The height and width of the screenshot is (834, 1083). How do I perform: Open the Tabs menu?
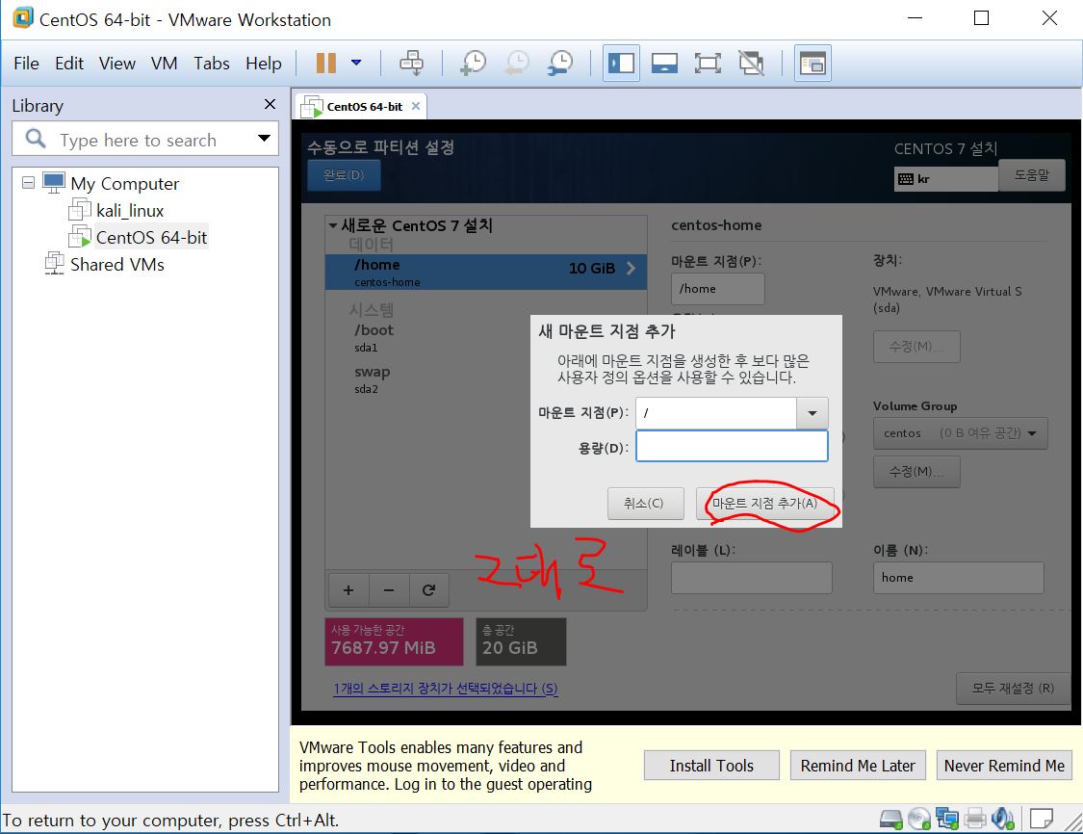pyautogui.click(x=212, y=63)
